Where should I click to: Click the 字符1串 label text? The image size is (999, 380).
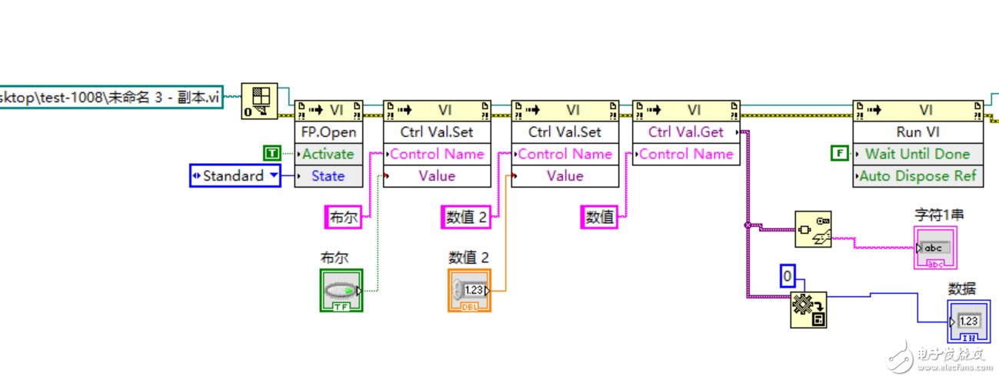pos(938,215)
